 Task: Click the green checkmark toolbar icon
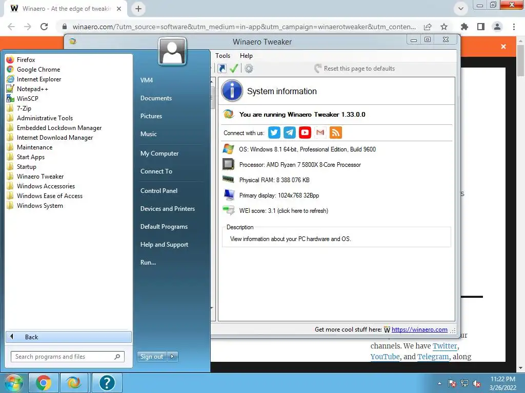234,69
